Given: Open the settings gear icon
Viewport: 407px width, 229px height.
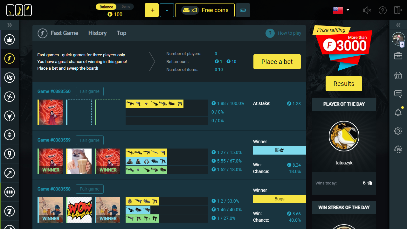Looking at the screenshot, I should [x=398, y=131].
